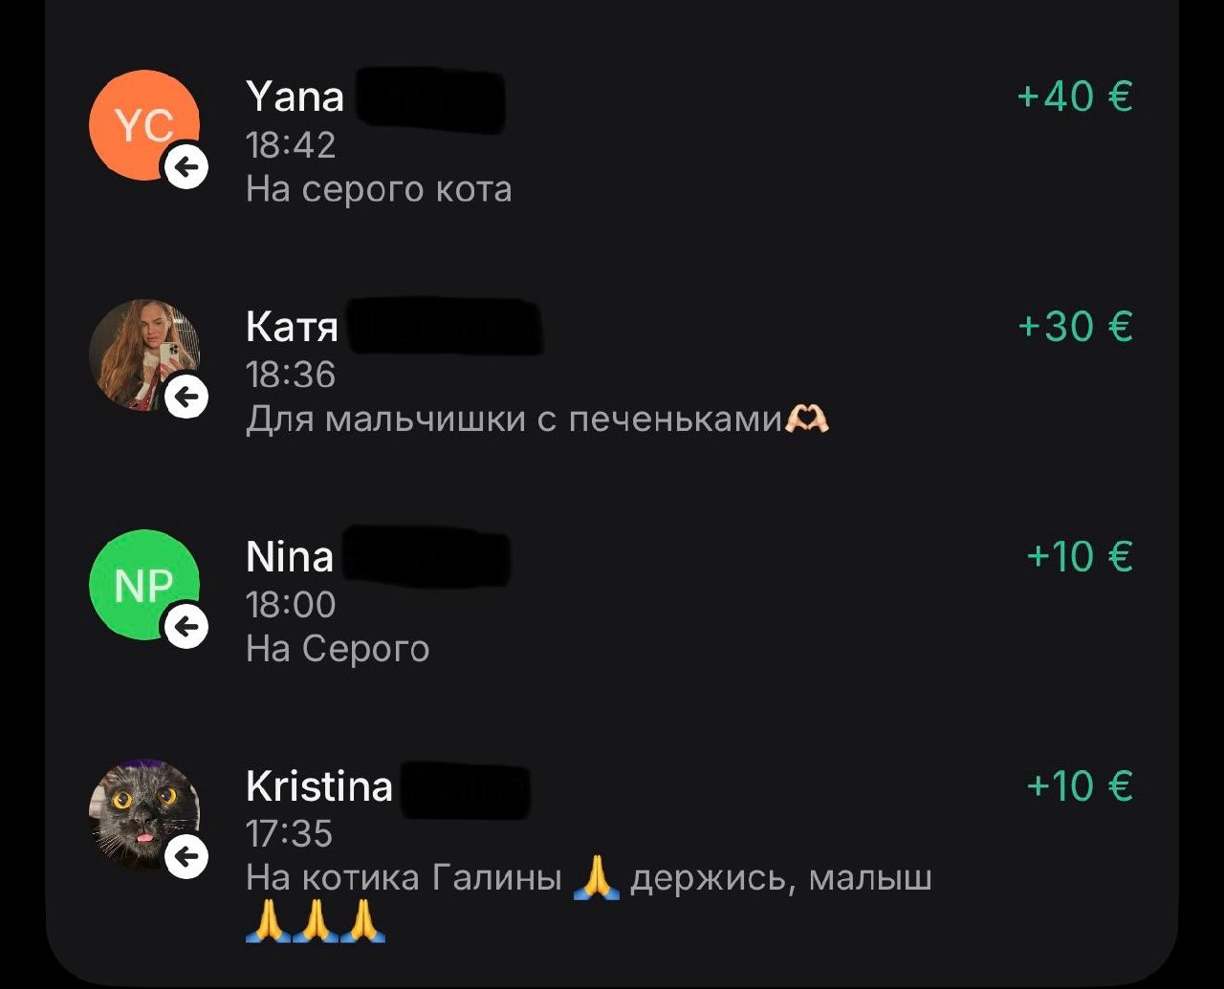The image size is (1224, 989).
Task: Open Yana's +40 € transaction amount
Action: (x=1075, y=97)
